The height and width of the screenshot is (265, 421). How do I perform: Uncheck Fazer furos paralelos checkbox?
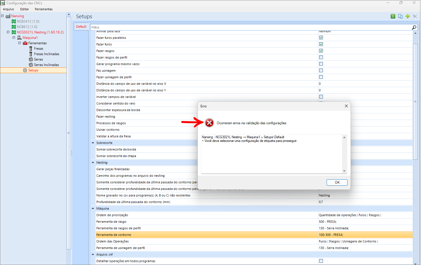[321, 38]
